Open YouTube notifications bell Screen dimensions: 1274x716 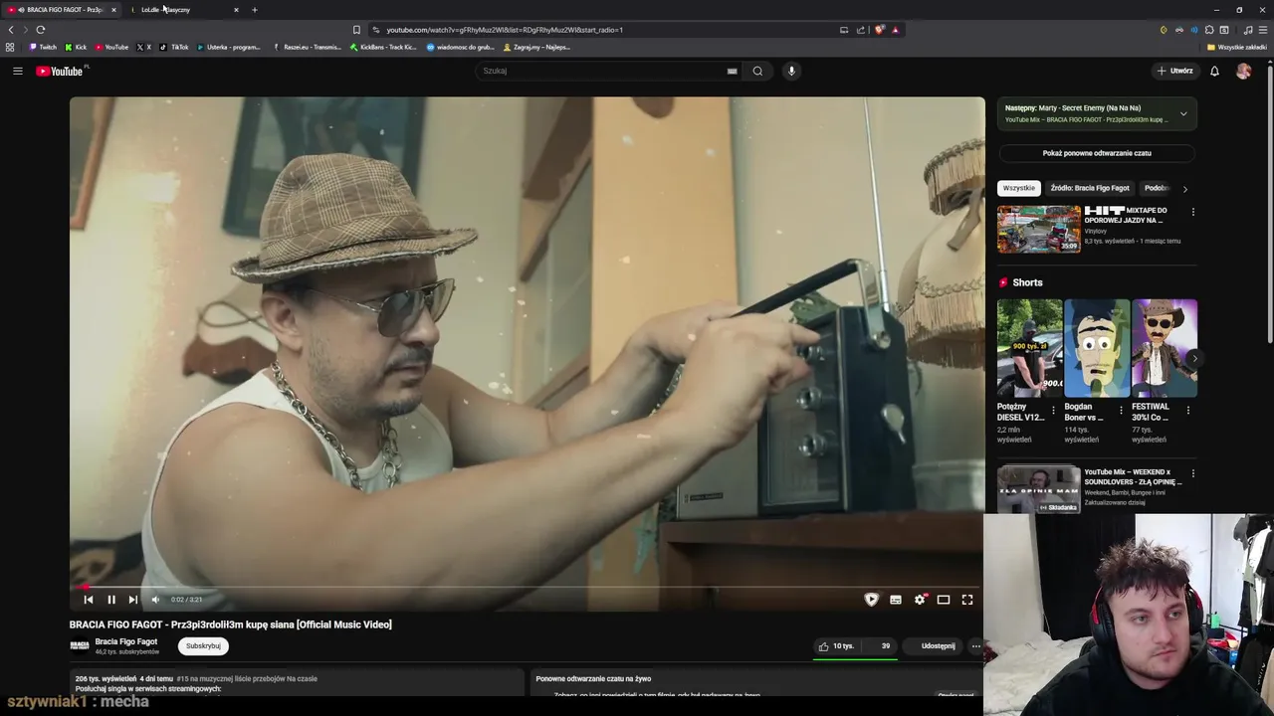[1214, 71]
